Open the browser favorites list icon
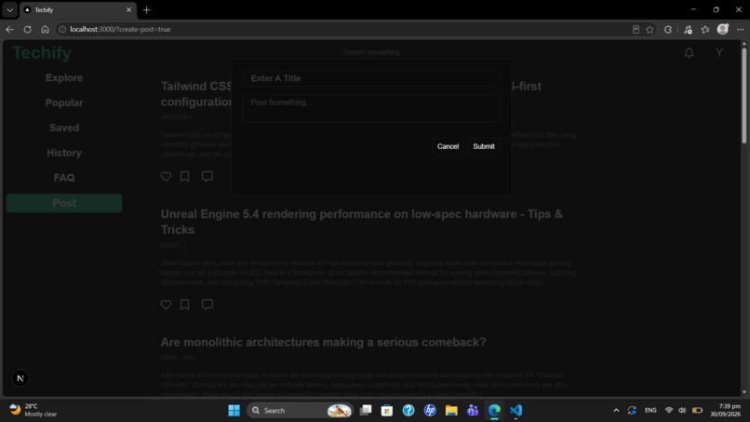750x422 pixels. [x=705, y=30]
